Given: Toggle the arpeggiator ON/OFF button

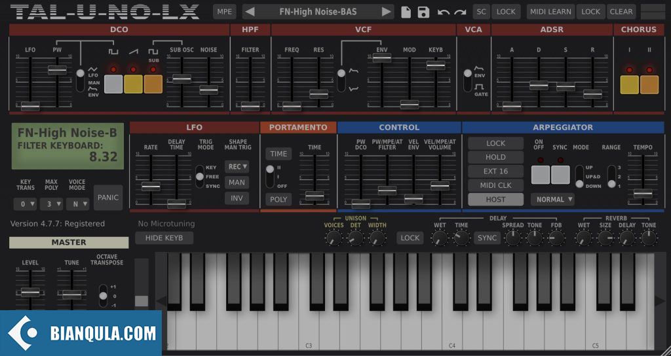Looking at the screenshot, I should tap(541, 175).
